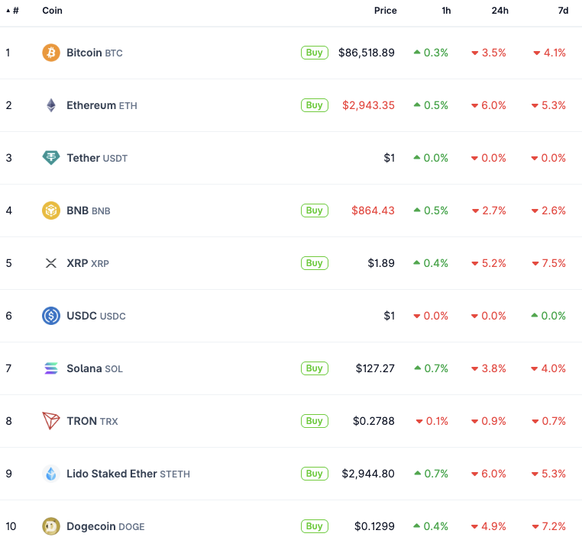This screenshot has height=540, width=582.
Task: Click the Coin column header
Action: click(x=52, y=11)
